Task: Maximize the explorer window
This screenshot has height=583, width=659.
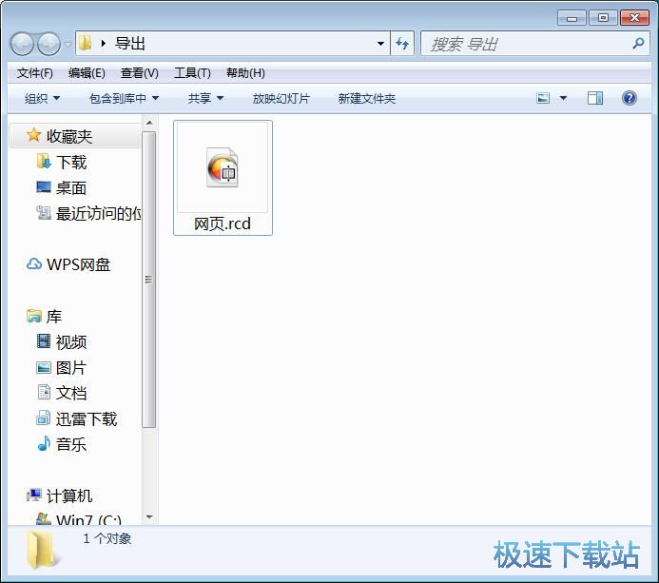Action: click(603, 18)
